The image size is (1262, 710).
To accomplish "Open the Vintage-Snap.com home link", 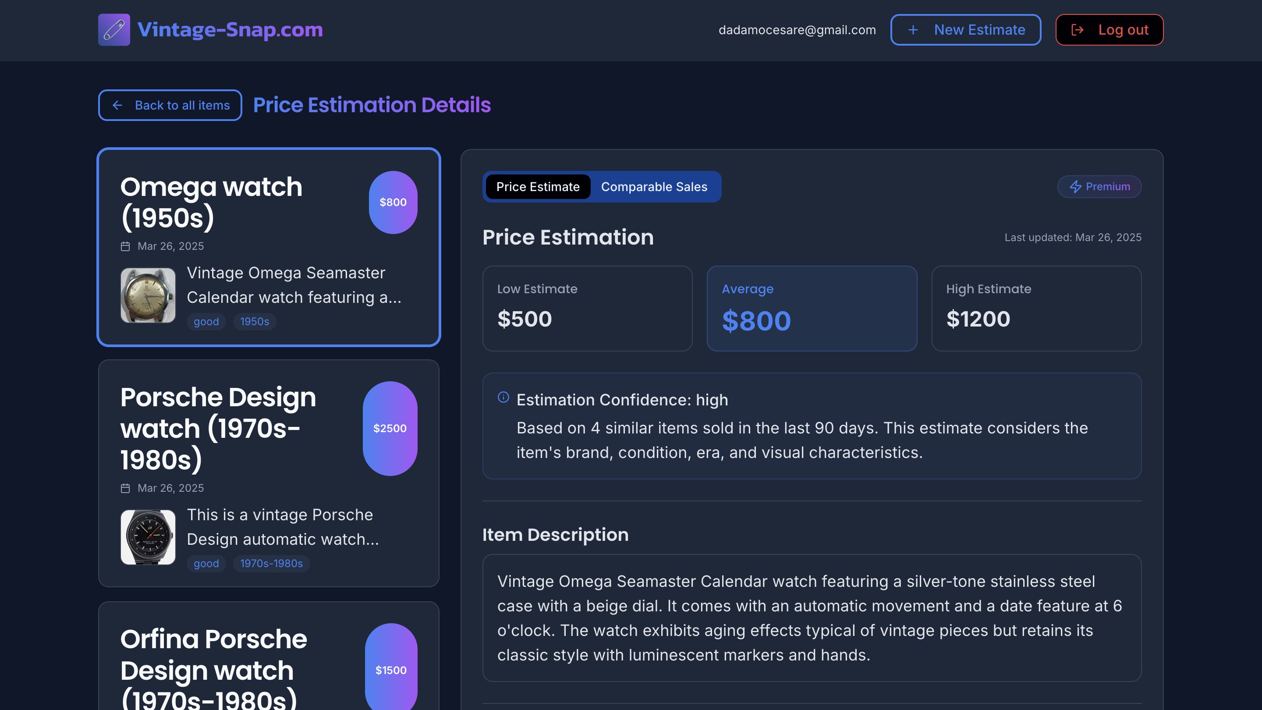I will tap(230, 30).
